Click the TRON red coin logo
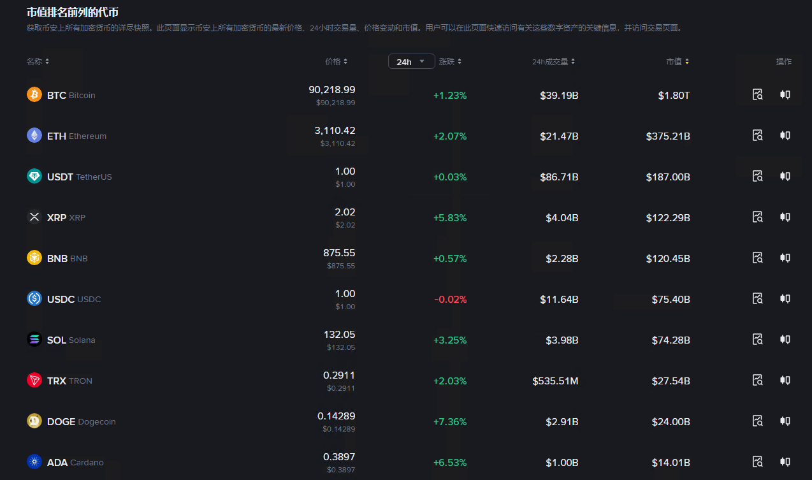Viewport: 812px width, 480px height. pos(34,381)
